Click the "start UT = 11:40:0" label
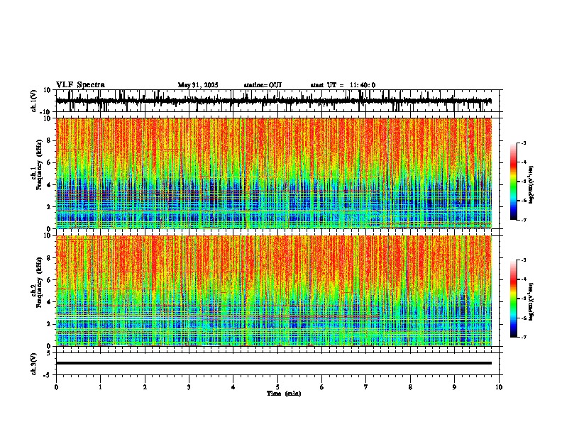This screenshot has width=562, height=434. tap(343, 85)
